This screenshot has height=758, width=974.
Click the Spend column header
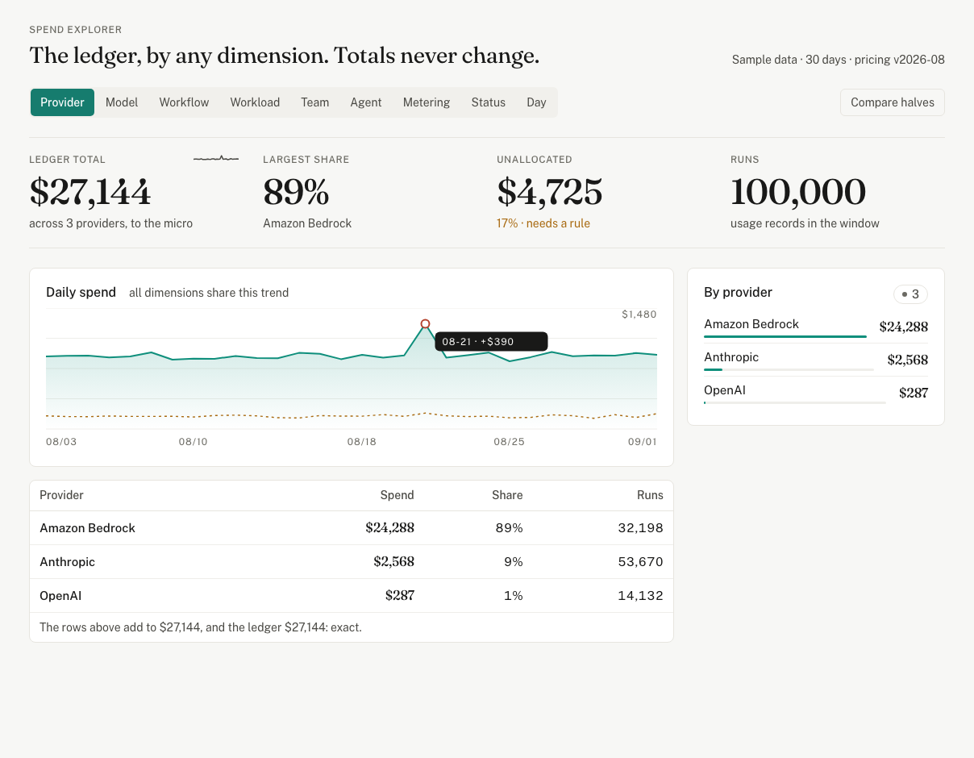tap(397, 495)
